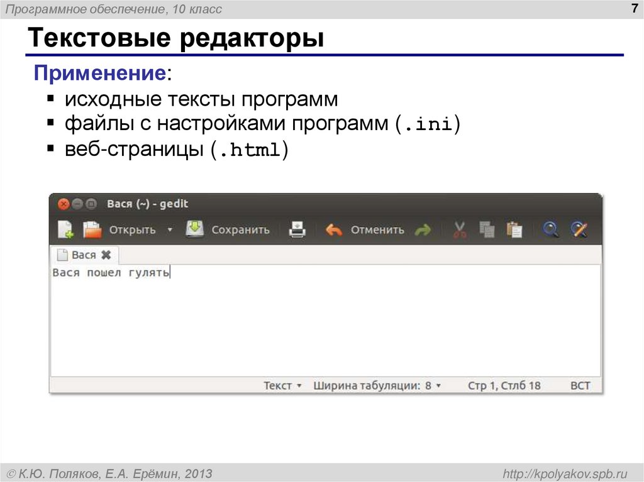
Task: Click the Отменить undo arrow icon
Action: (x=333, y=230)
